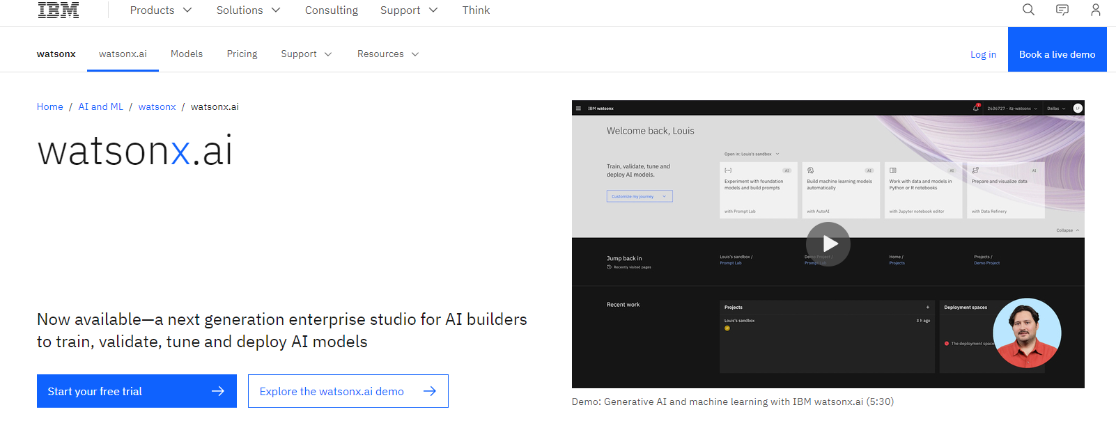Go to Home breadcrumb

(50, 106)
